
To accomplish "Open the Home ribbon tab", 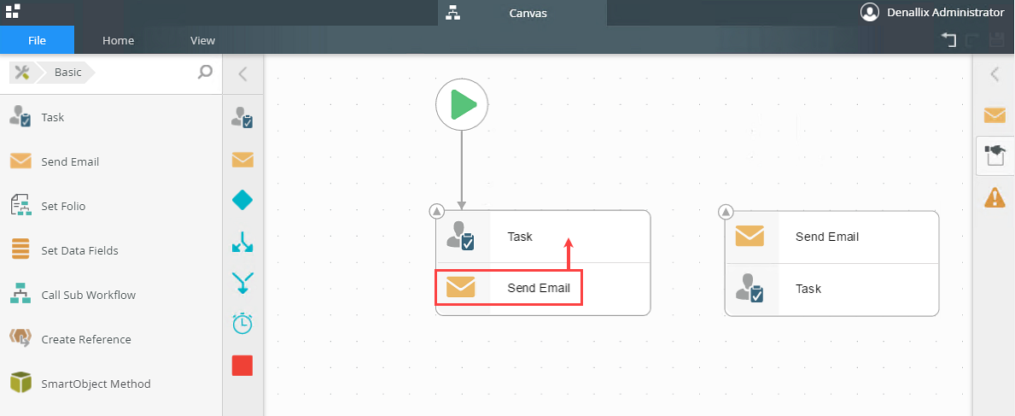I will [119, 40].
